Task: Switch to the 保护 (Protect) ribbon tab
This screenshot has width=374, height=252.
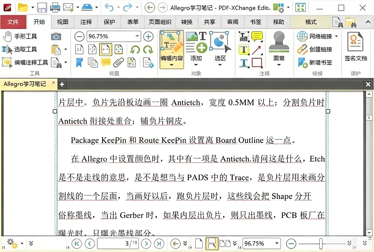Action: 109,22
